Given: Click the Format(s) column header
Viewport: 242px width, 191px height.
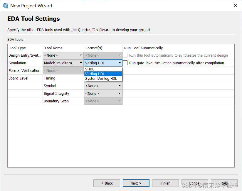Looking at the screenshot, I should (103, 48).
